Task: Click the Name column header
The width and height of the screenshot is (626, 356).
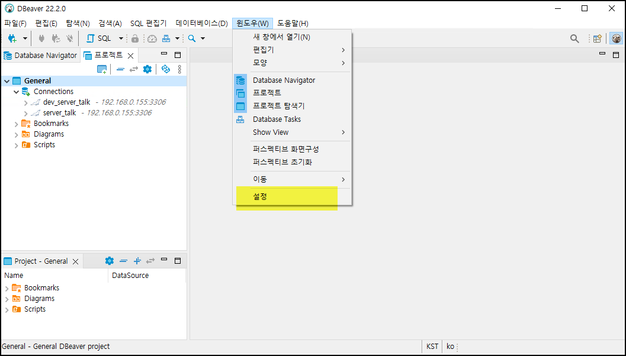Action: click(x=54, y=276)
